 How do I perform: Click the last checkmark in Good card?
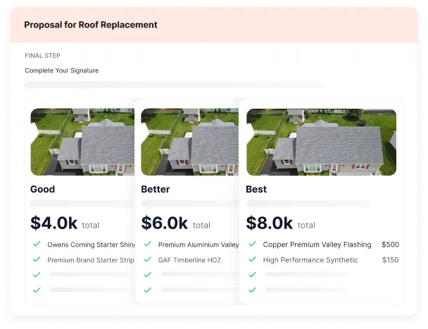point(36,289)
